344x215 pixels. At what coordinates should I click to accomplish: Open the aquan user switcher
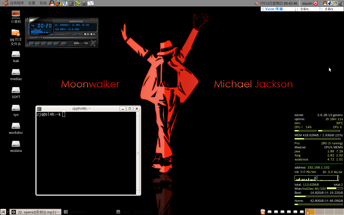(307, 3)
